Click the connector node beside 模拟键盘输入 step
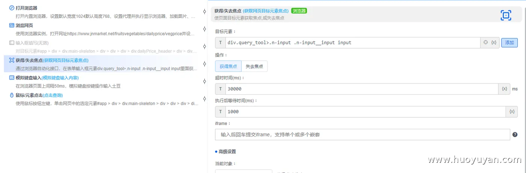This screenshot has height=173, width=526. pyautogui.click(x=204, y=81)
